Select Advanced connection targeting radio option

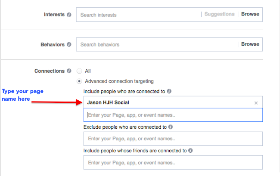pyautogui.click(x=79, y=81)
